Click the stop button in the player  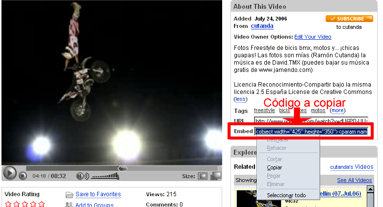(x=23, y=176)
